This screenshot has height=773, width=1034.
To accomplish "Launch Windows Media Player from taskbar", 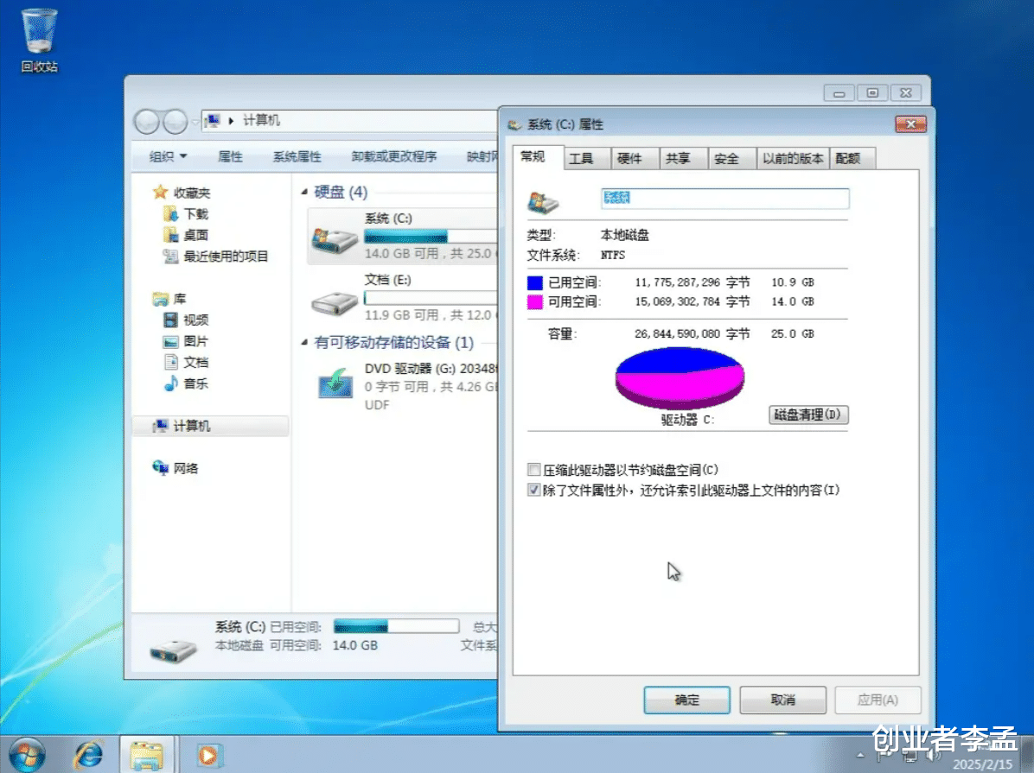I will (x=208, y=756).
